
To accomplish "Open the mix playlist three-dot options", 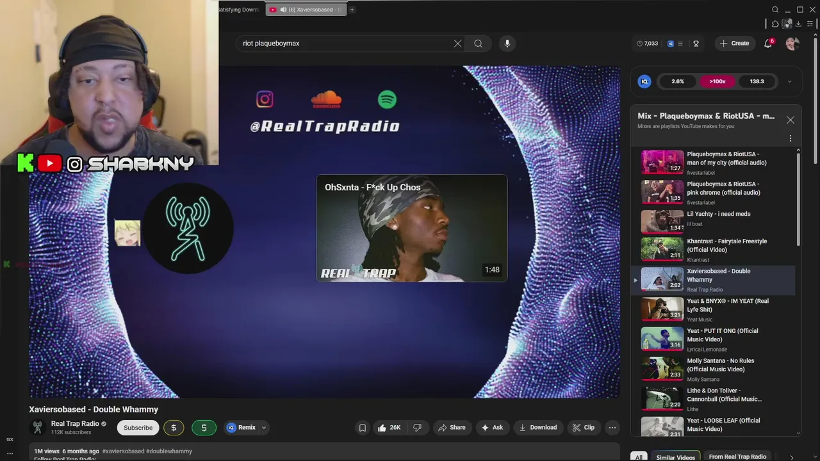I will coord(790,138).
